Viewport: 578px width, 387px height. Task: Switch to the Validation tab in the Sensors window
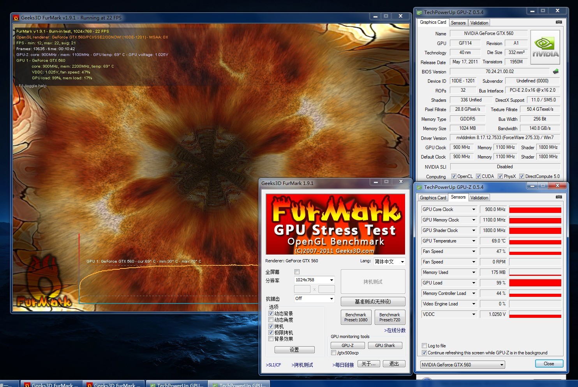[479, 197]
